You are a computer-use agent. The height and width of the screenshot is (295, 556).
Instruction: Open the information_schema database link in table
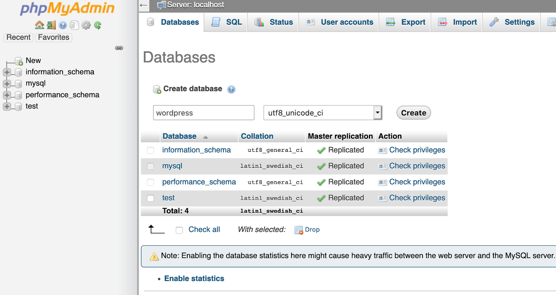click(196, 150)
